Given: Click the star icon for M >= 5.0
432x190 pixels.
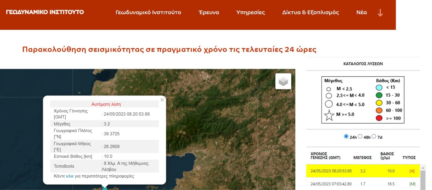Looking at the screenshot, I should pyautogui.click(x=329, y=115).
